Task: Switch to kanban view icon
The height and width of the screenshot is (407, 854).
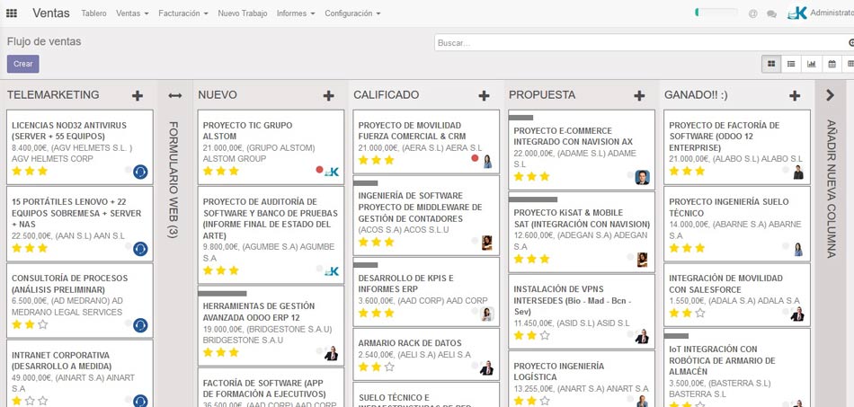Action: pyautogui.click(x=771, y=64)
